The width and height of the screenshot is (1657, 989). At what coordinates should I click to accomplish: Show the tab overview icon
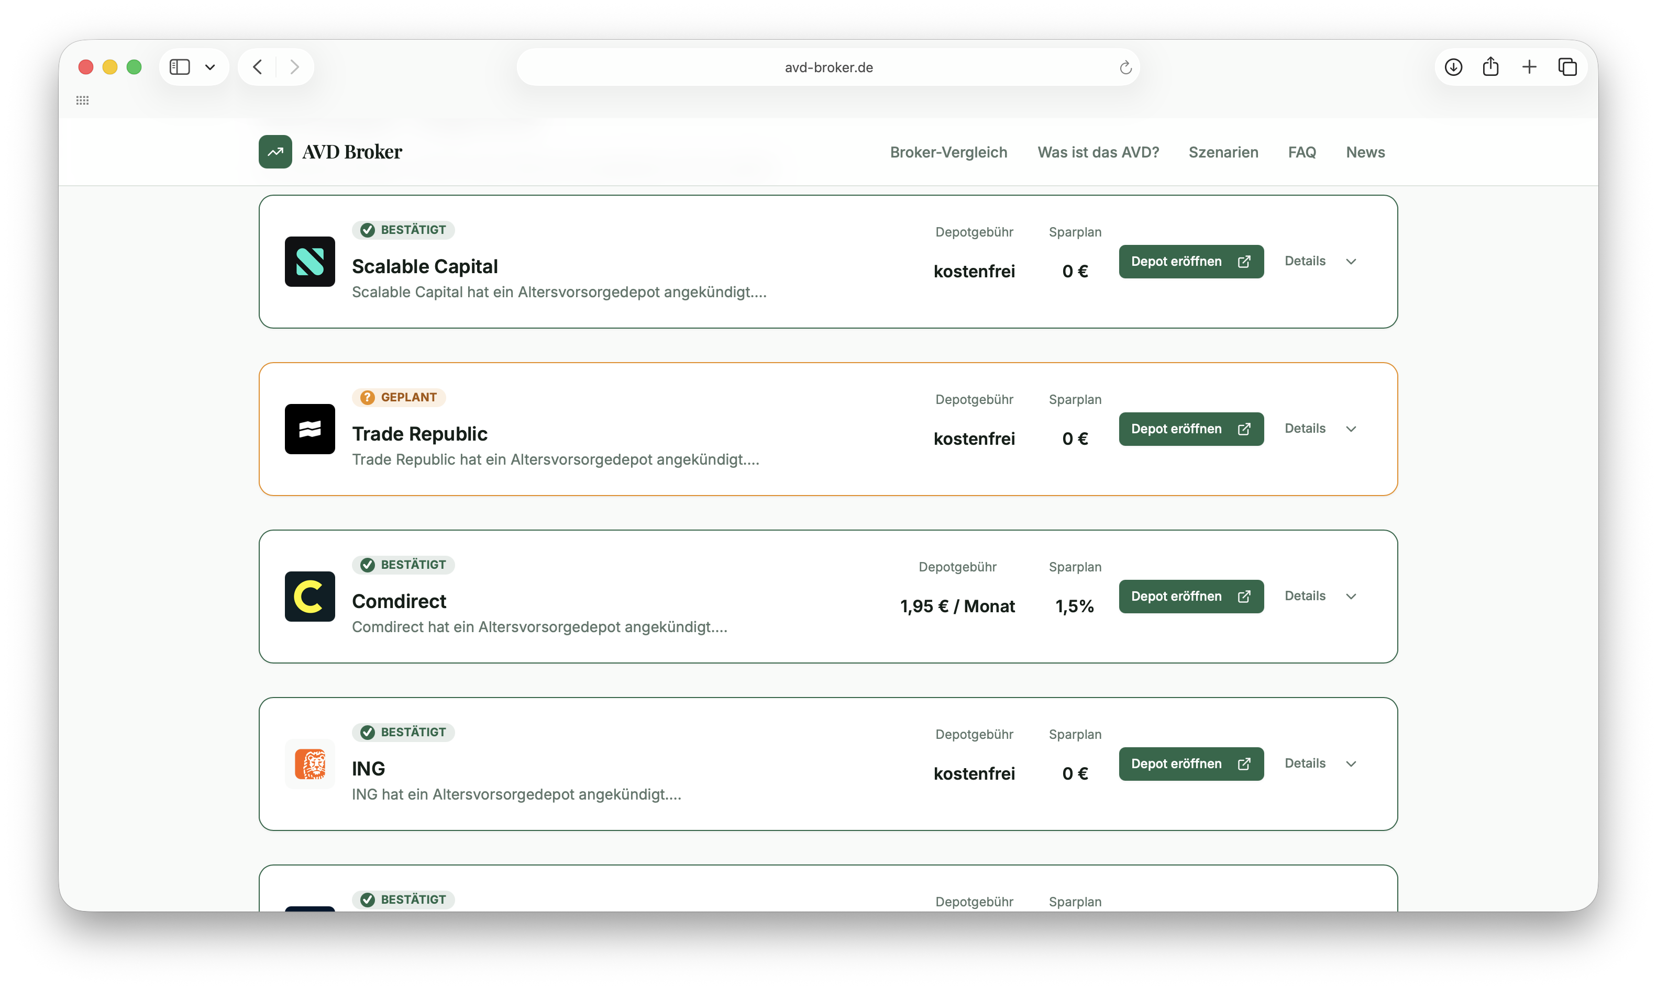1567,66
